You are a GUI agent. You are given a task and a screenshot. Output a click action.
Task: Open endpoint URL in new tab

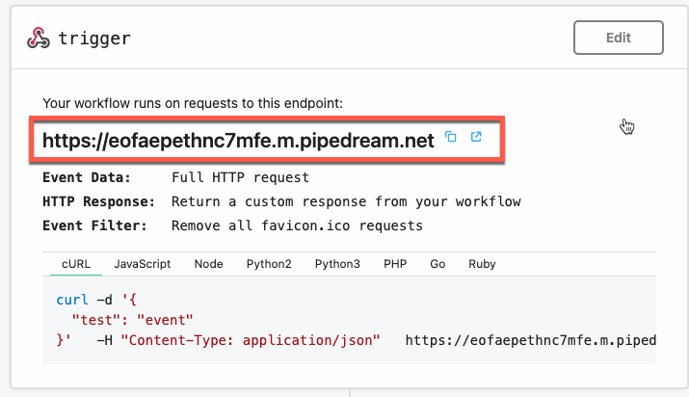click(x=476, y=137)
